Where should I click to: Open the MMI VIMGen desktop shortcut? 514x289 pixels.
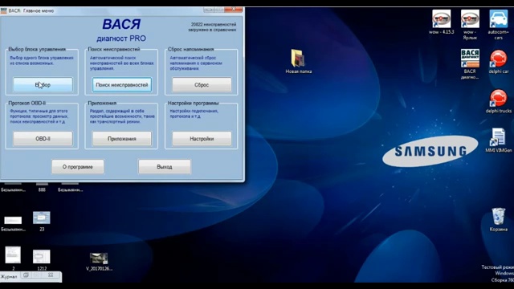pos(498,140)
